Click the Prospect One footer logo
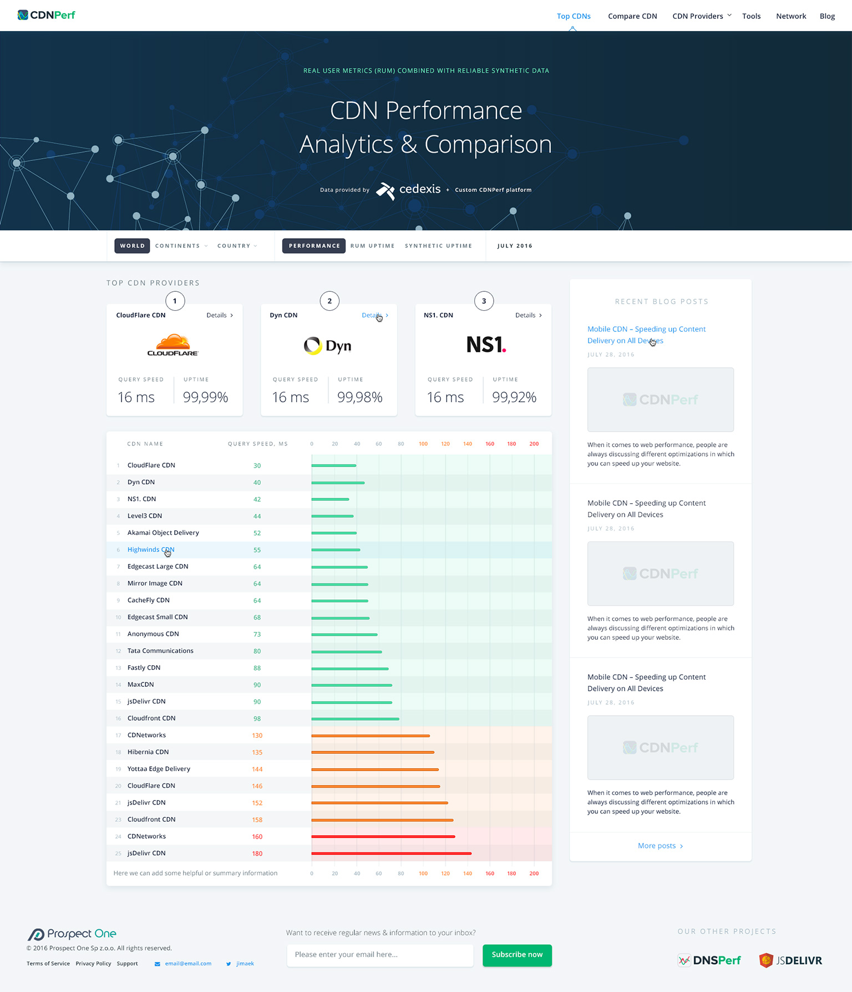This screenshot has width=852, height=992. [72, 934]
